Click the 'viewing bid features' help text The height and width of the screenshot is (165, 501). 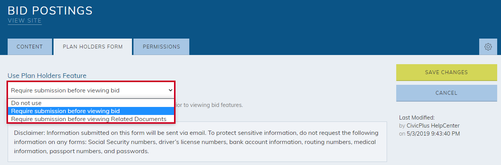tap(209, 105)
